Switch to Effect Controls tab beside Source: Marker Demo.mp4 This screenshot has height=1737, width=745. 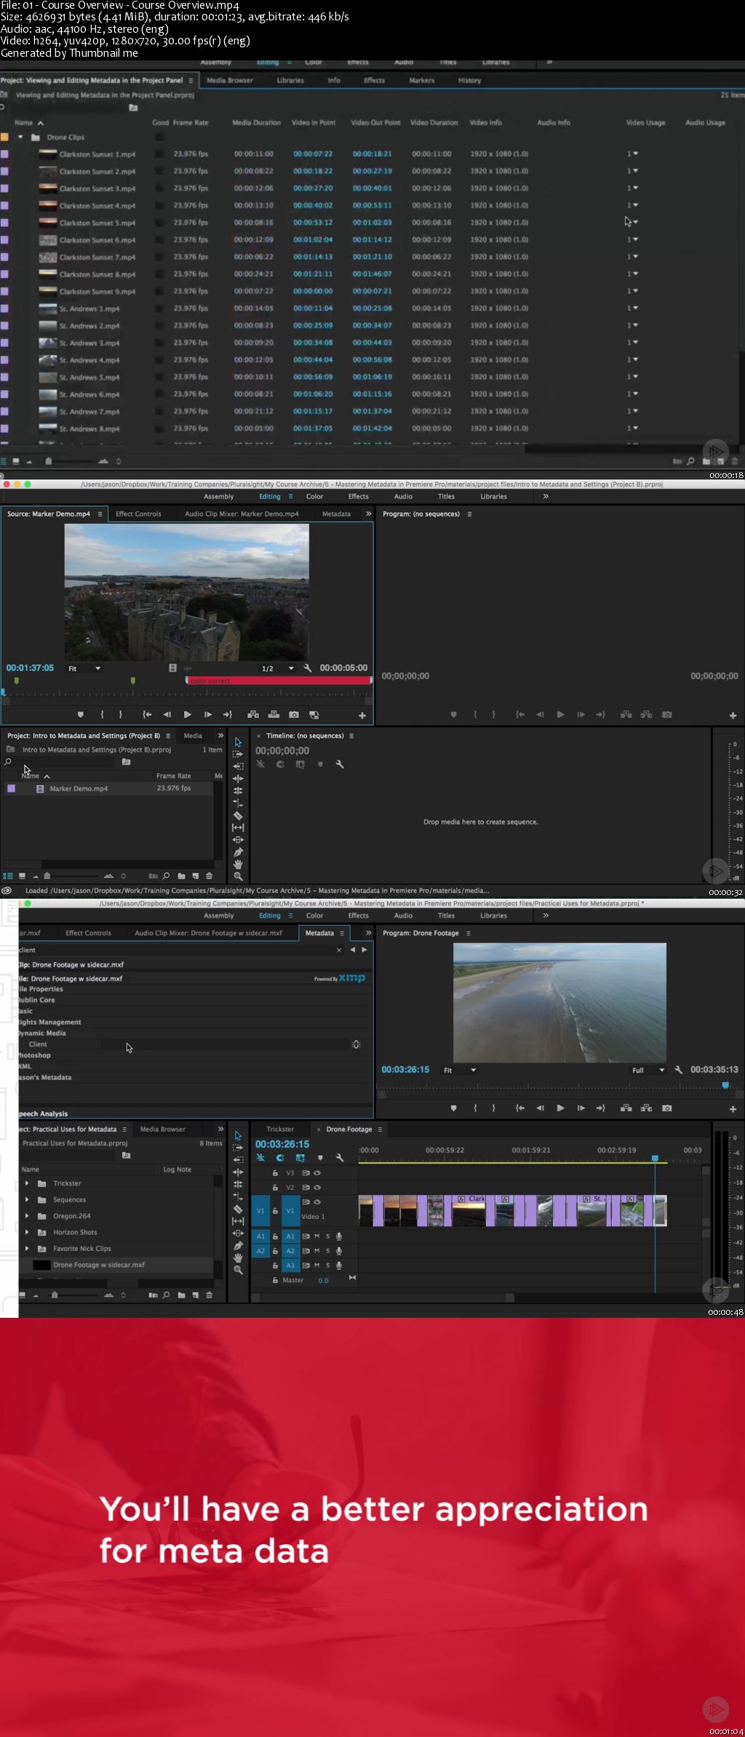coord(138,514)
